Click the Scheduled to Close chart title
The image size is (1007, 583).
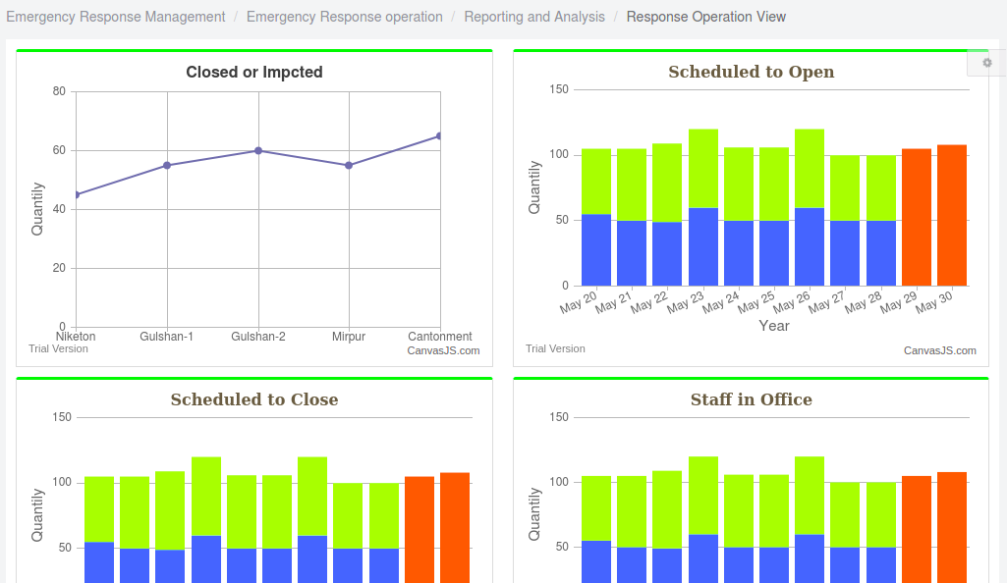point(253,399)
